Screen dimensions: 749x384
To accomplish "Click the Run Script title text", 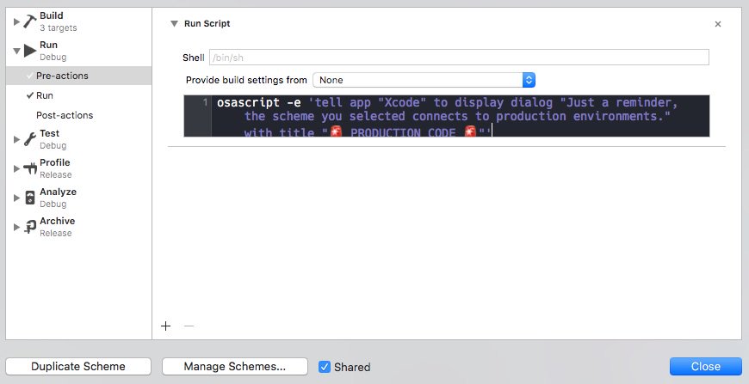I will point(207,24).
